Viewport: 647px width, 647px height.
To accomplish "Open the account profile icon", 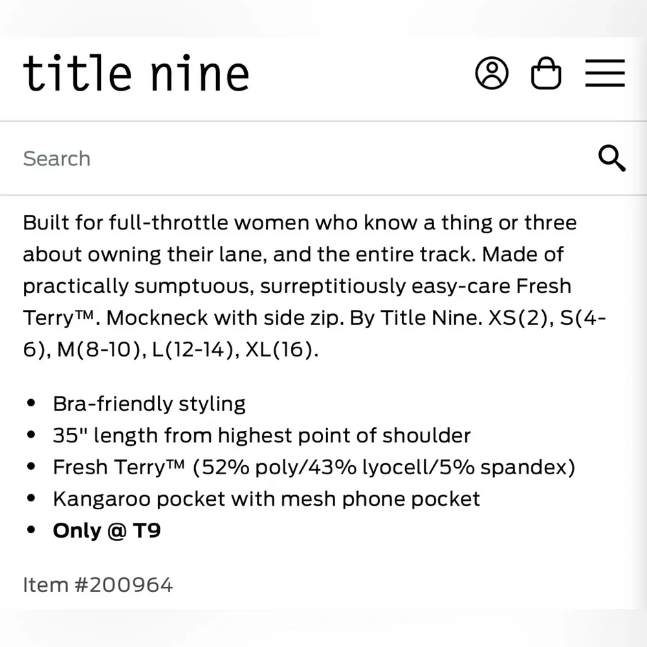I will pyautogui.click(x=492, y=73).
